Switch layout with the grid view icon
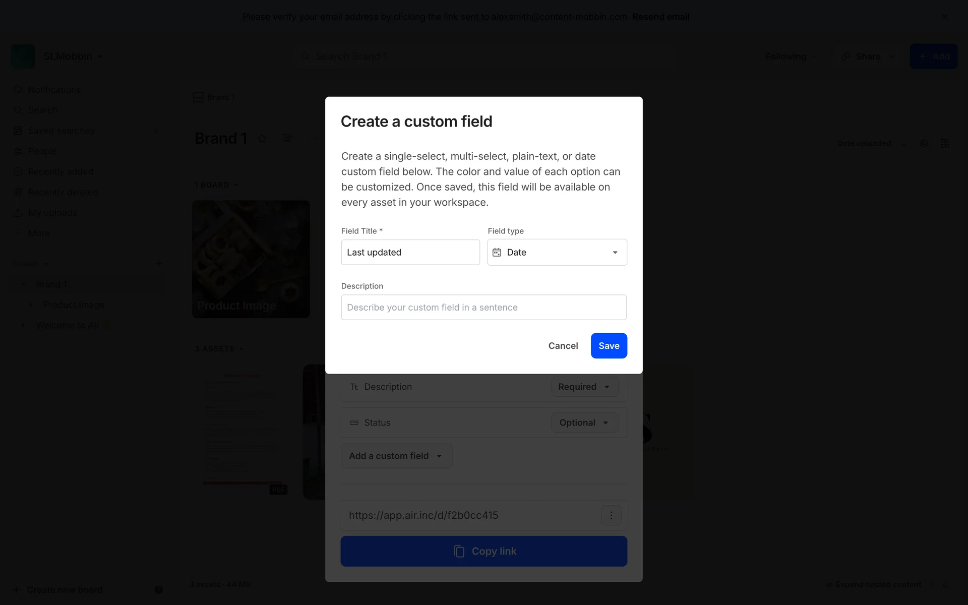The height and width of the screenshot is (605, 968). pyautogui.click(x=945, y=144)
